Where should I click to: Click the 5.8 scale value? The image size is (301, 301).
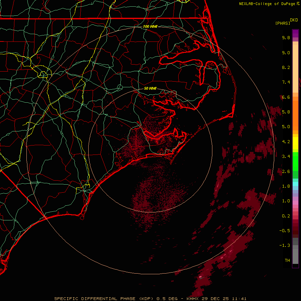[x=286, y=112]
